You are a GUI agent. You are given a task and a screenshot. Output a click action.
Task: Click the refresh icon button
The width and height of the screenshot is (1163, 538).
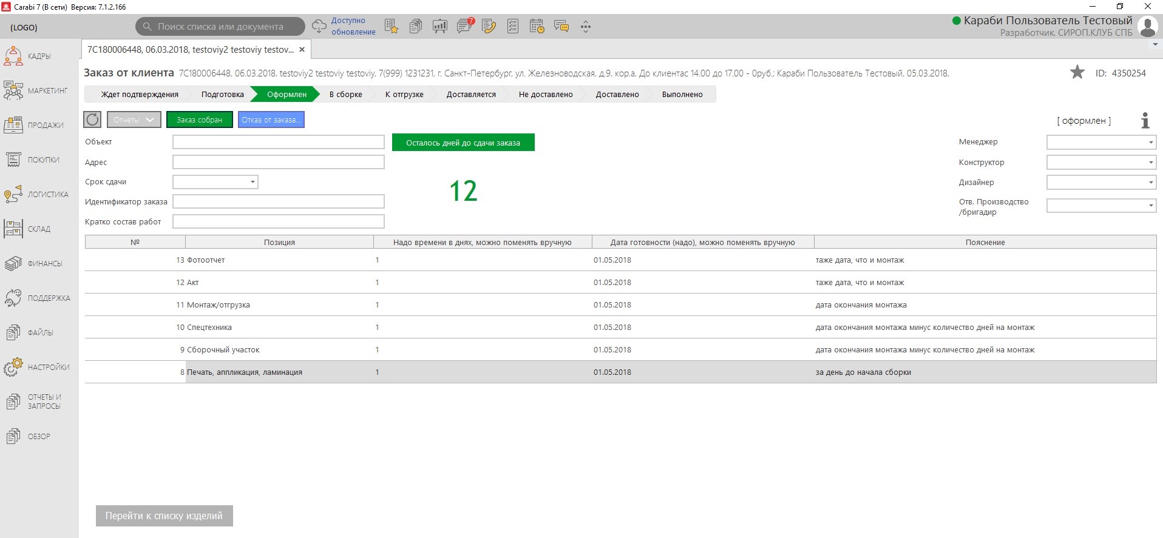click(92, 119)
